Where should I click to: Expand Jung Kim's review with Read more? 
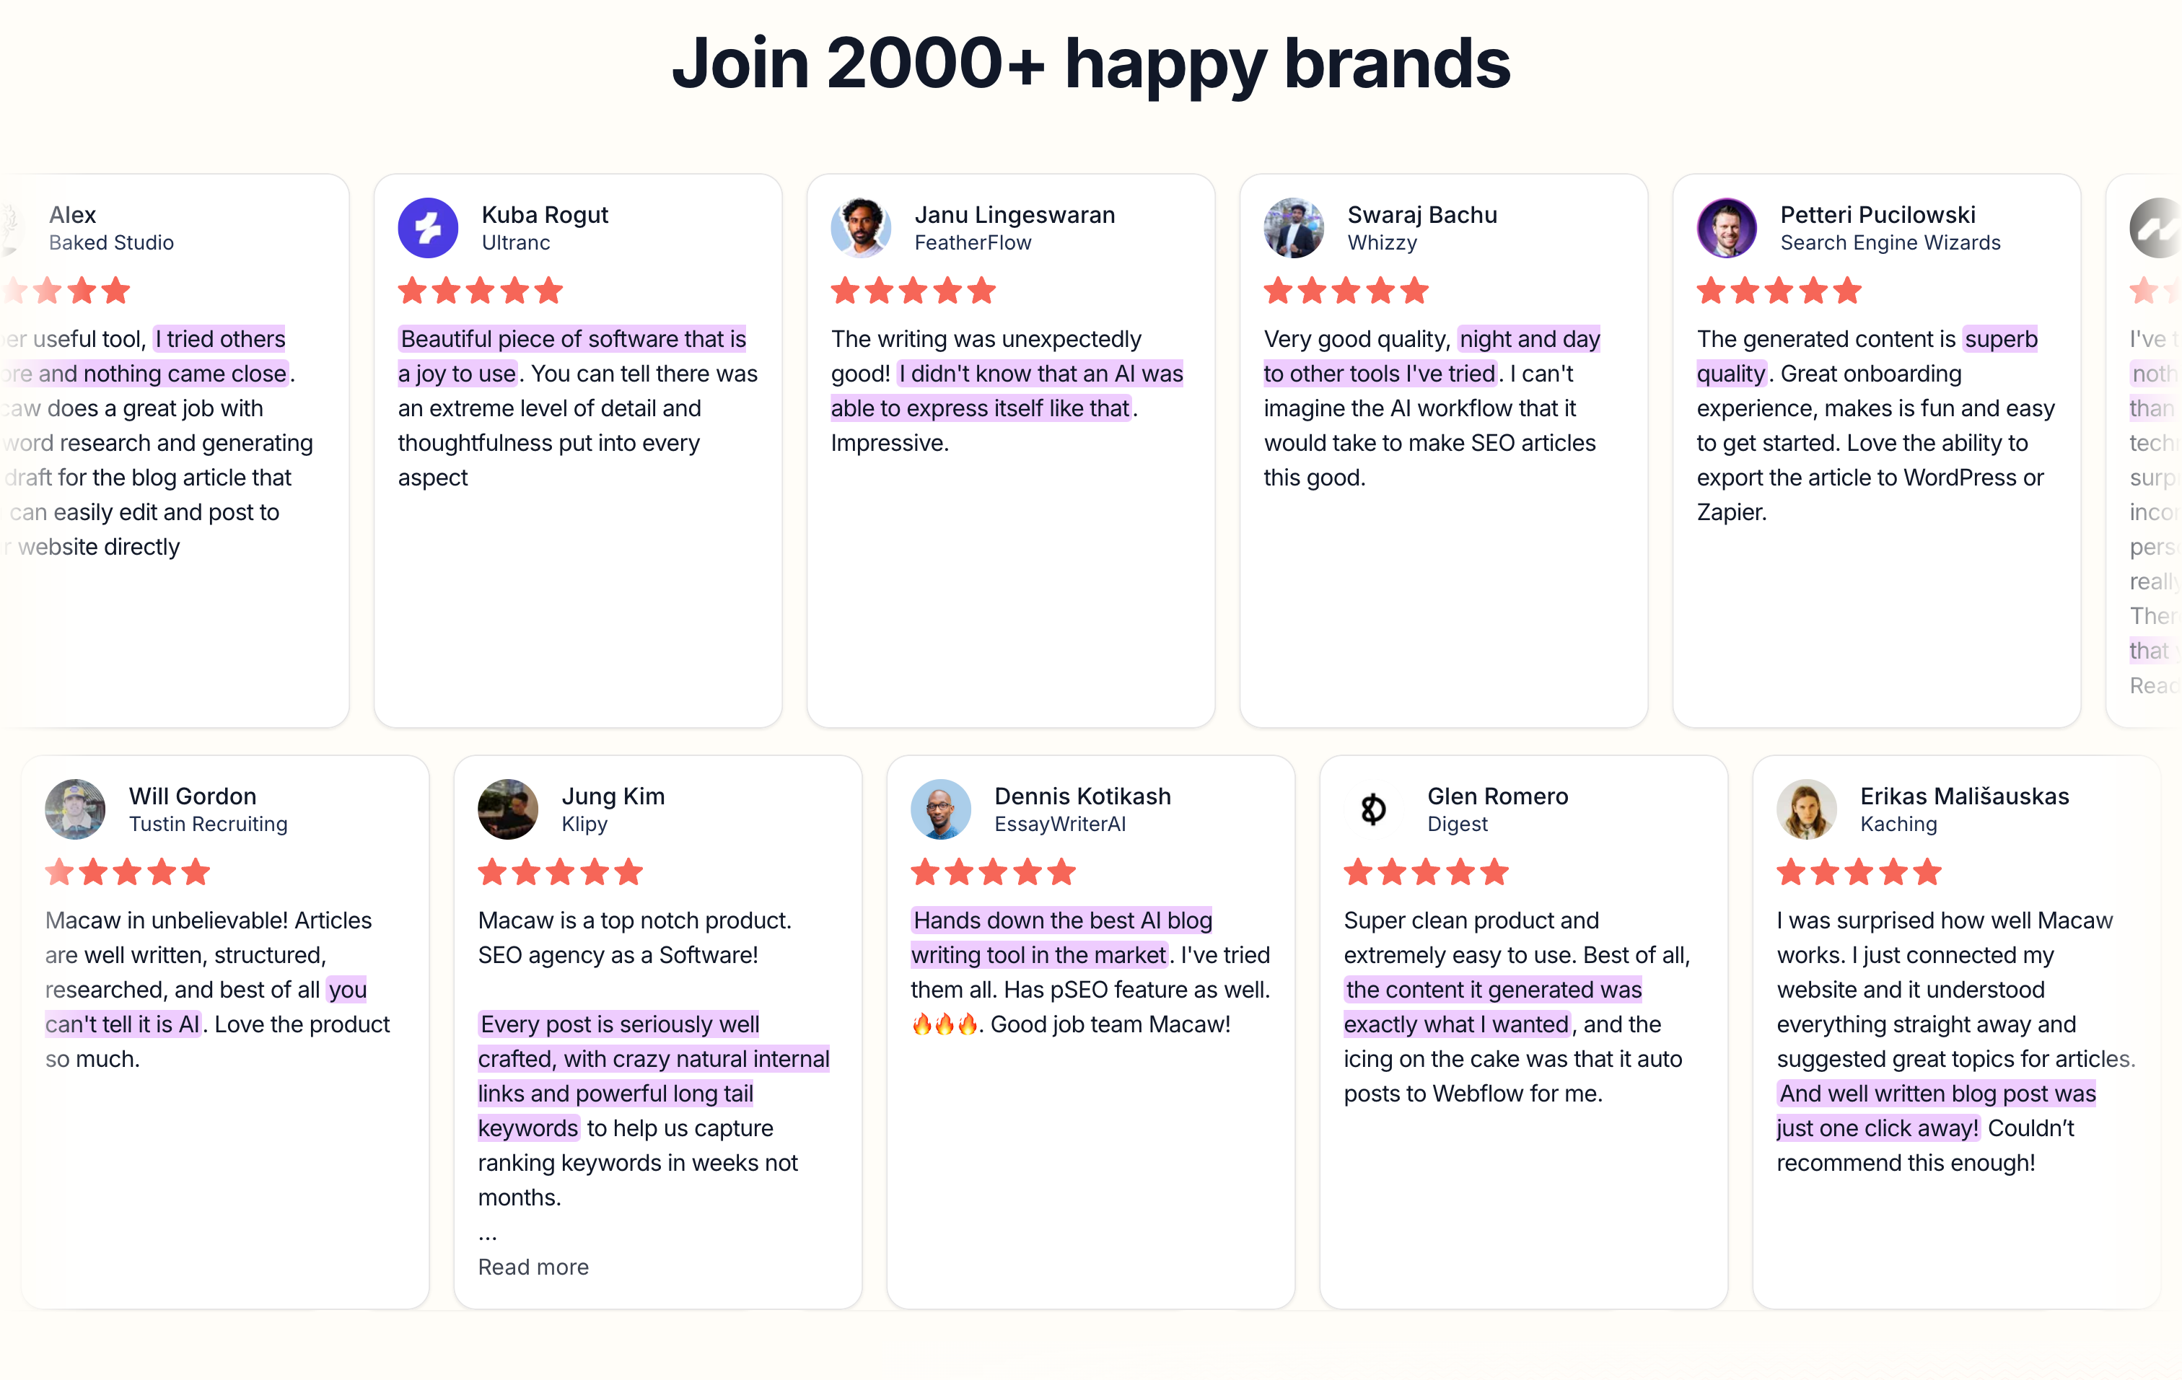534,1267
